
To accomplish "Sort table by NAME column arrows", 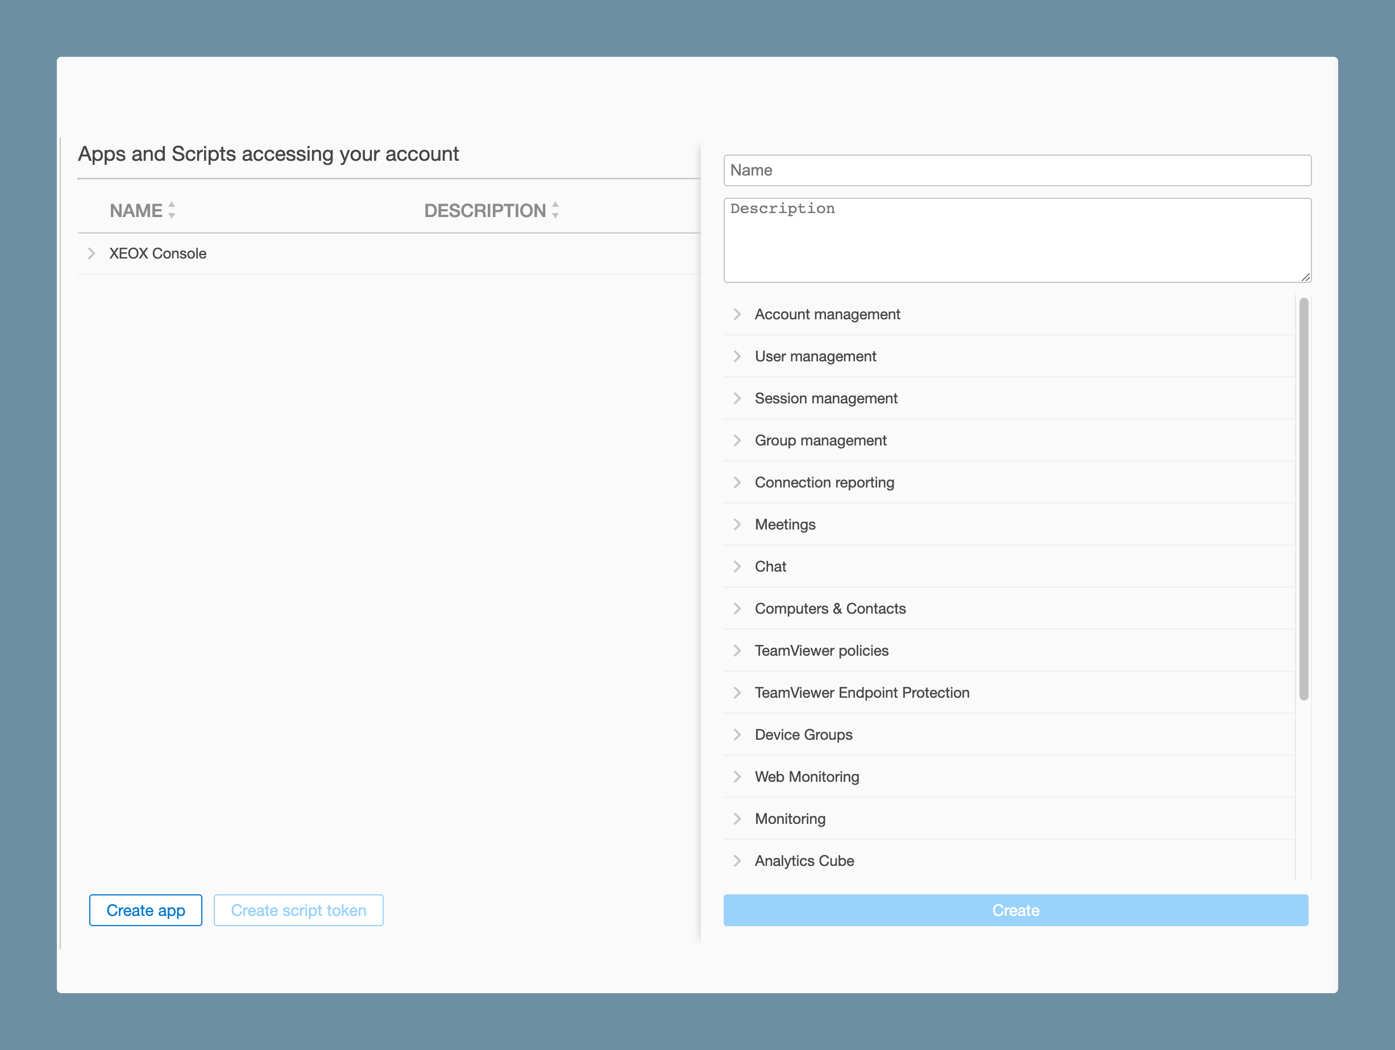I will (x=172, y=210).
